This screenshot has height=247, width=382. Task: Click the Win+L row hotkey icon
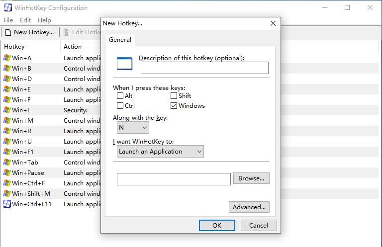pyautogui.click(x=7, y=110)
